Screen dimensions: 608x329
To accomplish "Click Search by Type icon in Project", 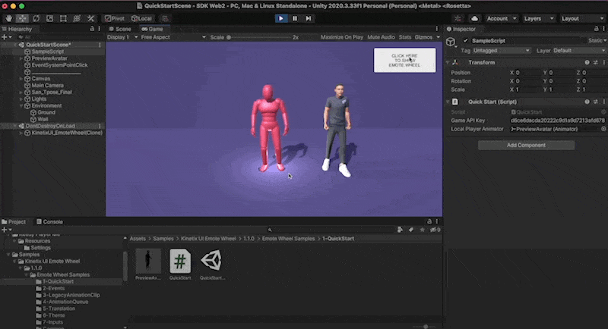I will click(x=400, y=230).
